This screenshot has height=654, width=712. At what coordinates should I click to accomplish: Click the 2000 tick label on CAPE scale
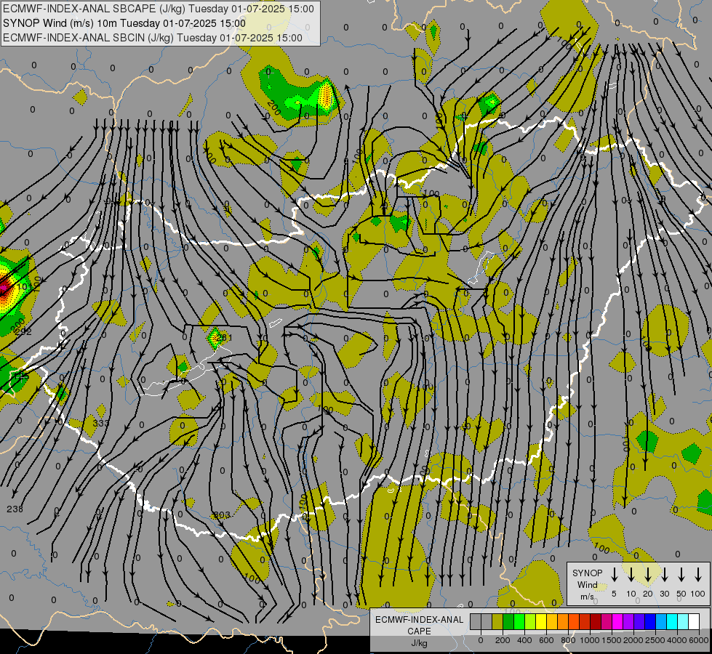tap(633, 640)
